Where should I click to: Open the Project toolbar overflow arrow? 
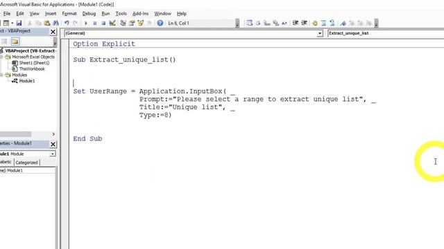55,41
